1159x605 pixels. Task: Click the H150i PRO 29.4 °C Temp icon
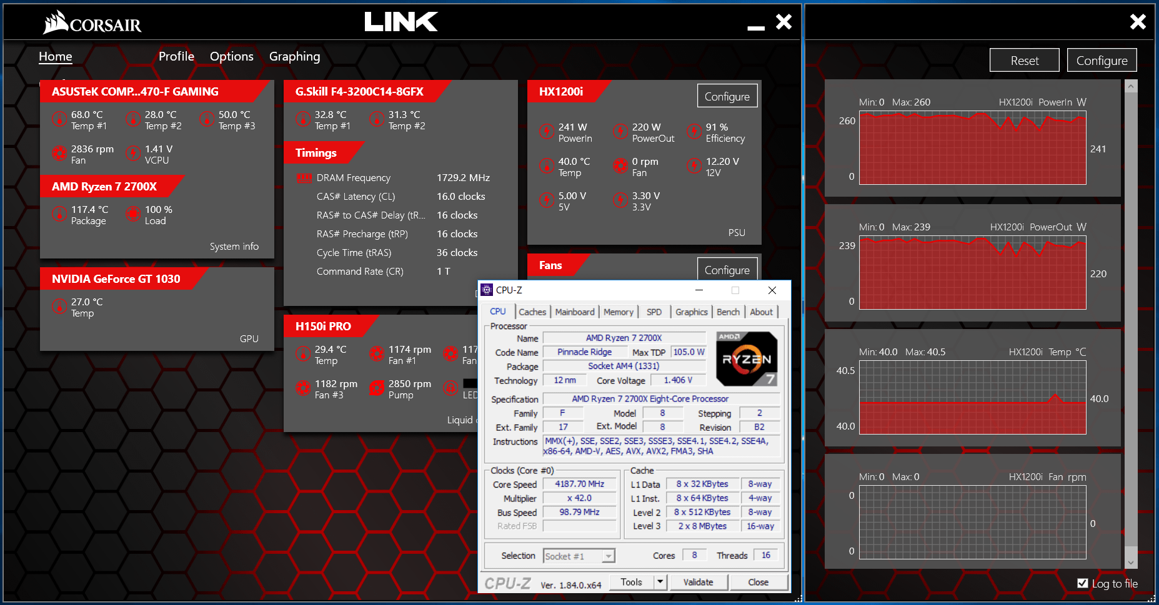click(x=303, y=353)
